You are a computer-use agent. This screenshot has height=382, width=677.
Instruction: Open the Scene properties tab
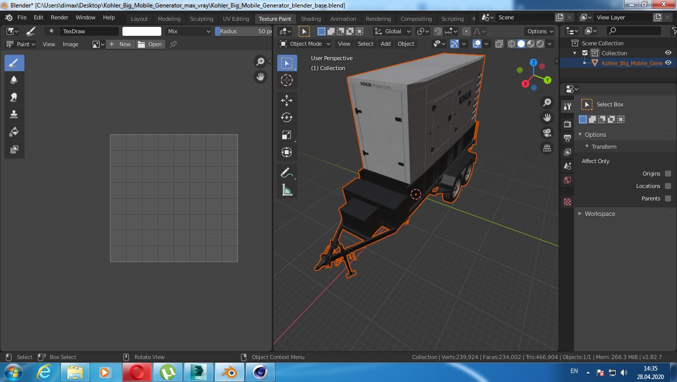567,166
